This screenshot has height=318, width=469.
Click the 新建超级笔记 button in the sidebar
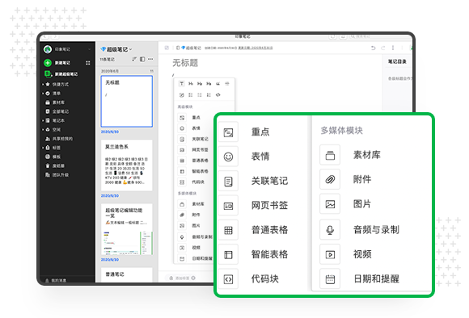pyautogui.click(x=61, y=73)
